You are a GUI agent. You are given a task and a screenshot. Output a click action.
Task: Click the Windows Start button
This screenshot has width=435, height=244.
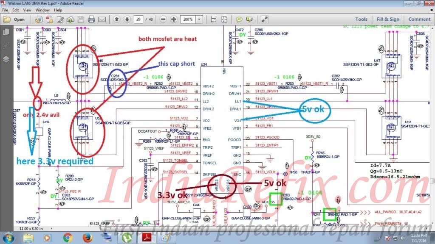[x=8, y=238]
